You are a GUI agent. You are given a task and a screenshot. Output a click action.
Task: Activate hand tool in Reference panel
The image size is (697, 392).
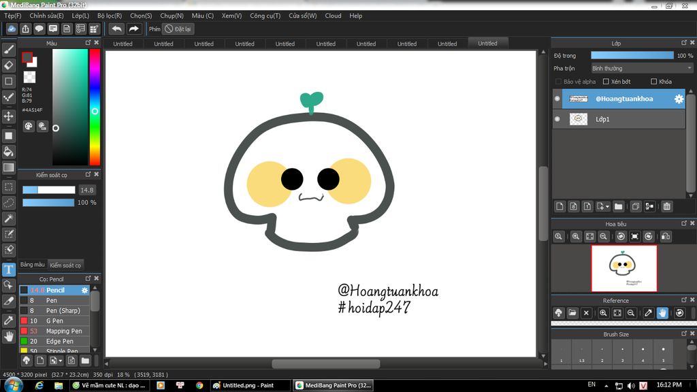662,313
